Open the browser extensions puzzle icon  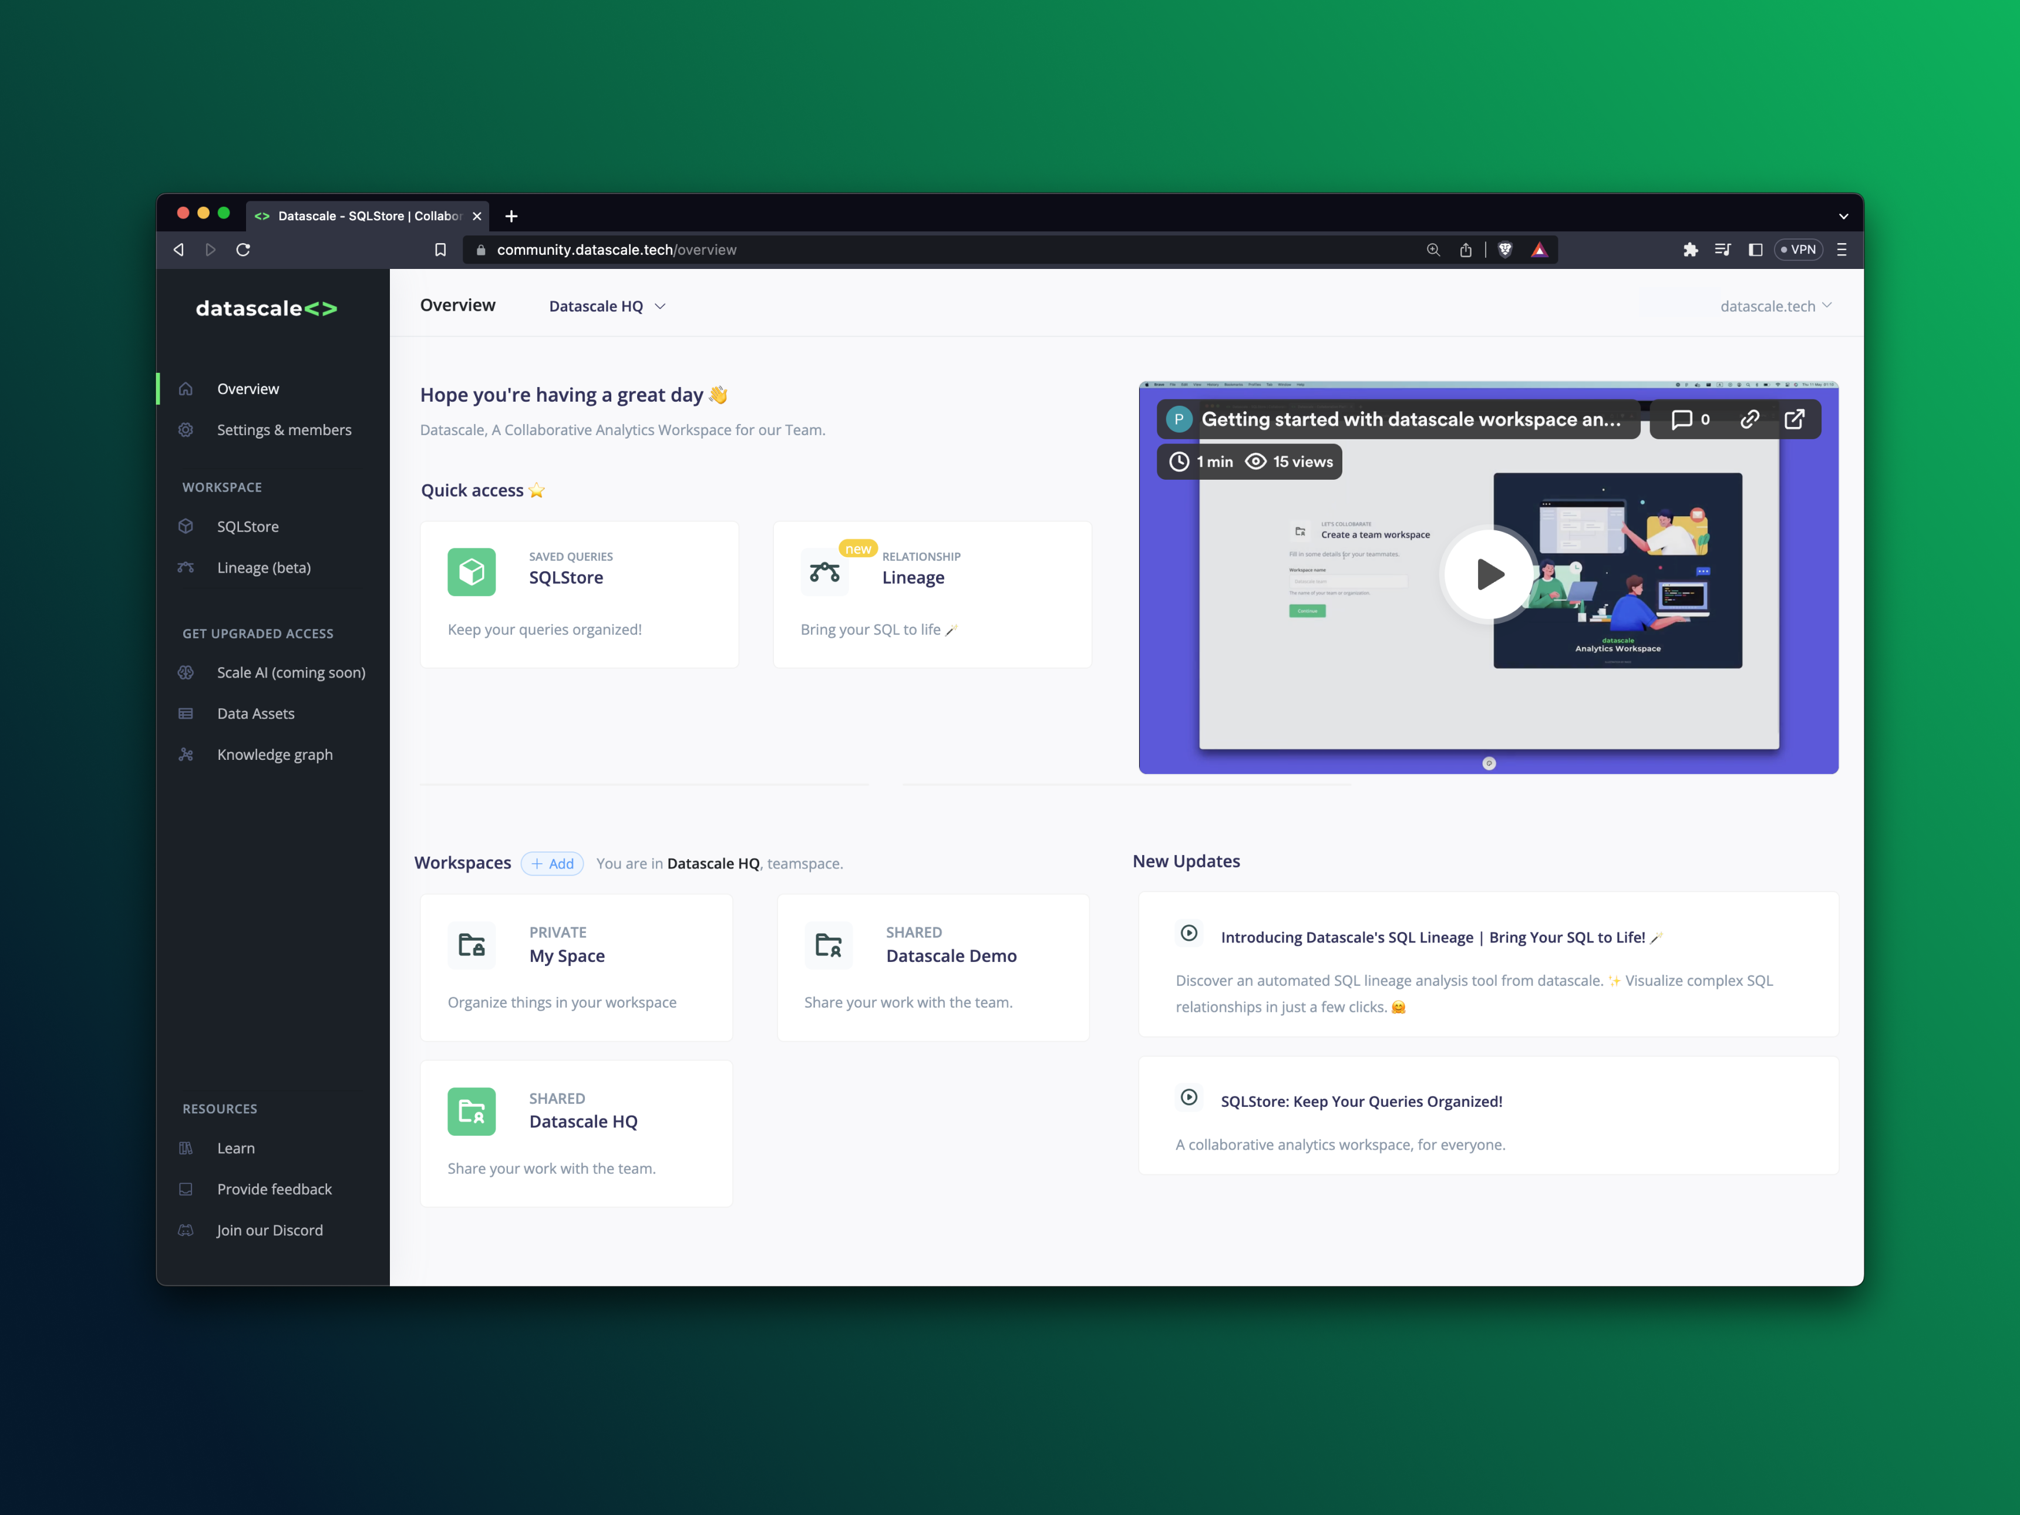[1691, 250]
